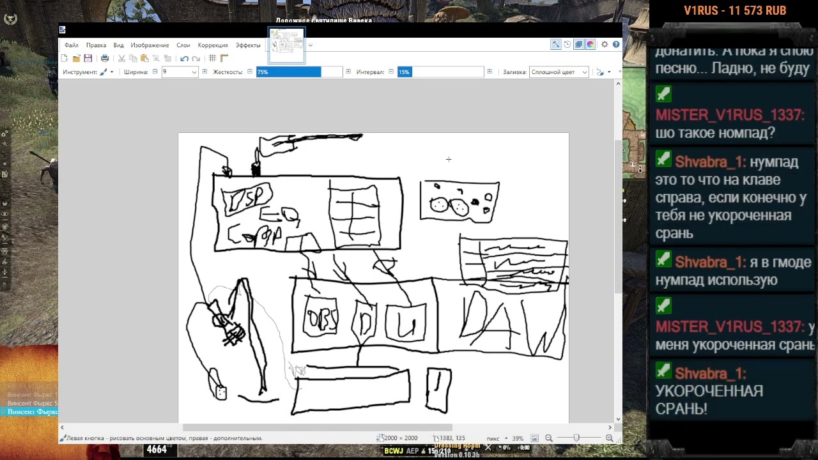Save the image with the floppy icon
818x460 pixels.
[x=88, y=58]
